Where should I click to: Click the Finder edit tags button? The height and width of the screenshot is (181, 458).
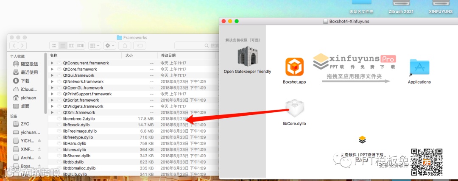[140, 45]
